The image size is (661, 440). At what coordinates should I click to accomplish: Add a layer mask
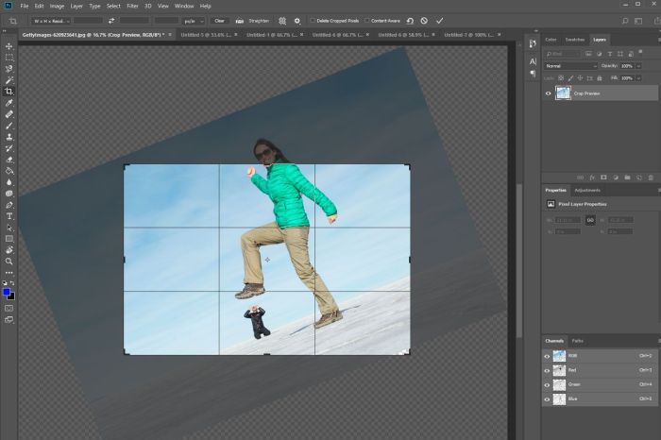pyautogui.click(x=603, y=178)
